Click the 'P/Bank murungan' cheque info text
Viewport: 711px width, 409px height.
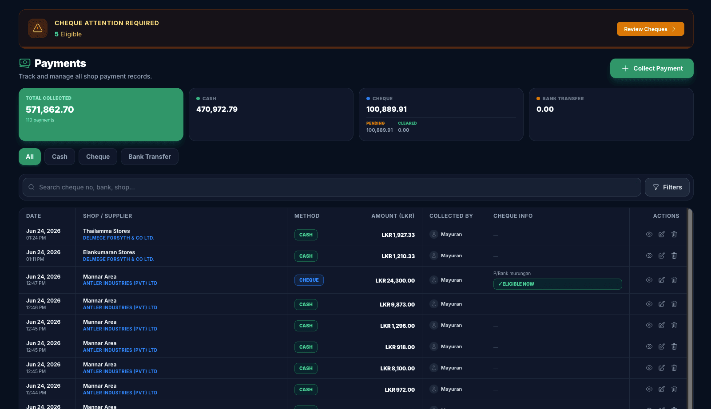[x=512, y=273]
